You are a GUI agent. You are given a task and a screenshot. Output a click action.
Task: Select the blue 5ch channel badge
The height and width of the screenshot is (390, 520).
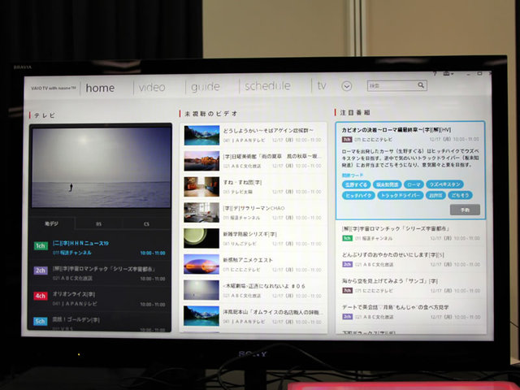point(40,321)
